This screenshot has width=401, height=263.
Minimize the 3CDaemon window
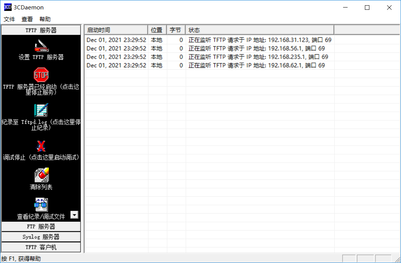[x=345, y=8]
